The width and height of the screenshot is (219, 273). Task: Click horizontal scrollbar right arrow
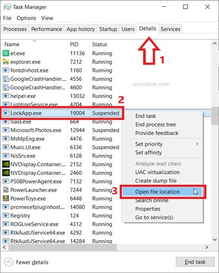207,247
